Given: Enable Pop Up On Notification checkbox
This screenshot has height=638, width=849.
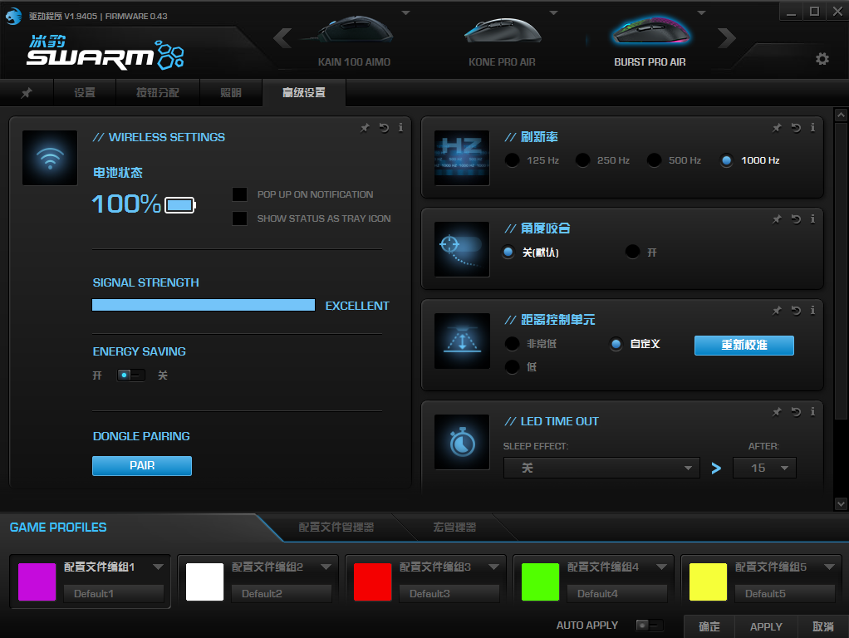Looking at the screenshot, I should (239, 194).
